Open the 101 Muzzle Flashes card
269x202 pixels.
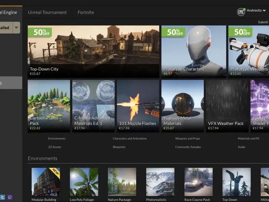(x=138, y=106)
